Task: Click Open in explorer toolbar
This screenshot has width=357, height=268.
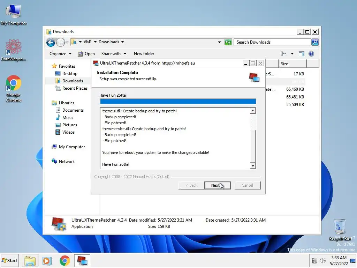Action: coord(86,54)
